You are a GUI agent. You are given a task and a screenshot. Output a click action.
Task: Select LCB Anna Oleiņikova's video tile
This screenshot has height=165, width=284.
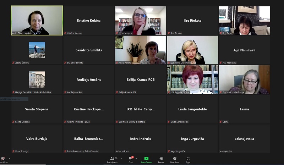tap(192, 50)
